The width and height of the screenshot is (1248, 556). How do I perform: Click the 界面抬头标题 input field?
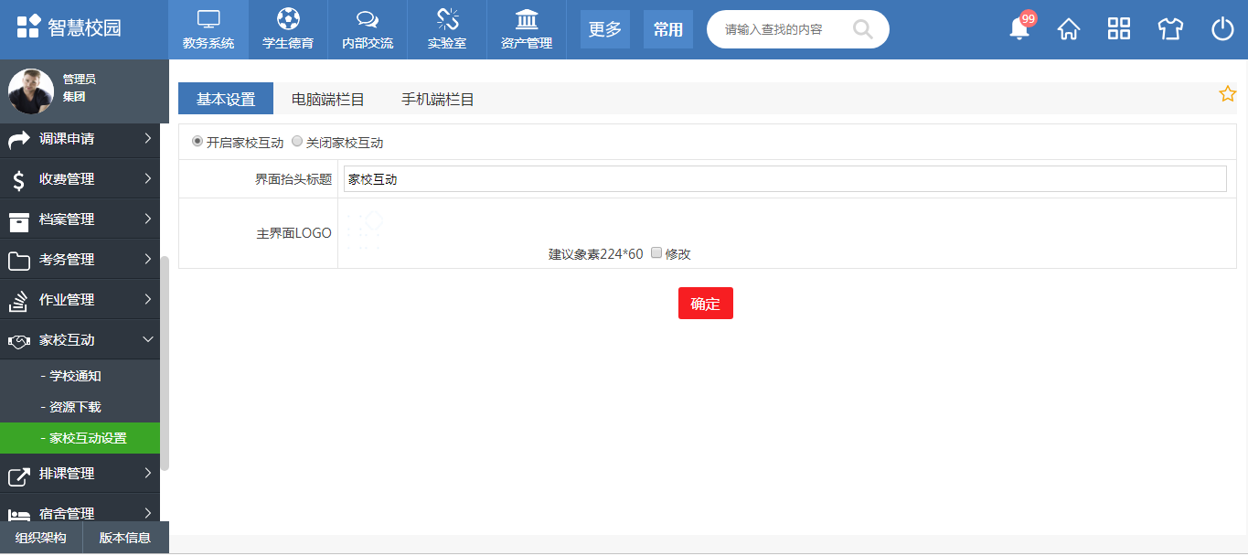click(x=784, y=179)
